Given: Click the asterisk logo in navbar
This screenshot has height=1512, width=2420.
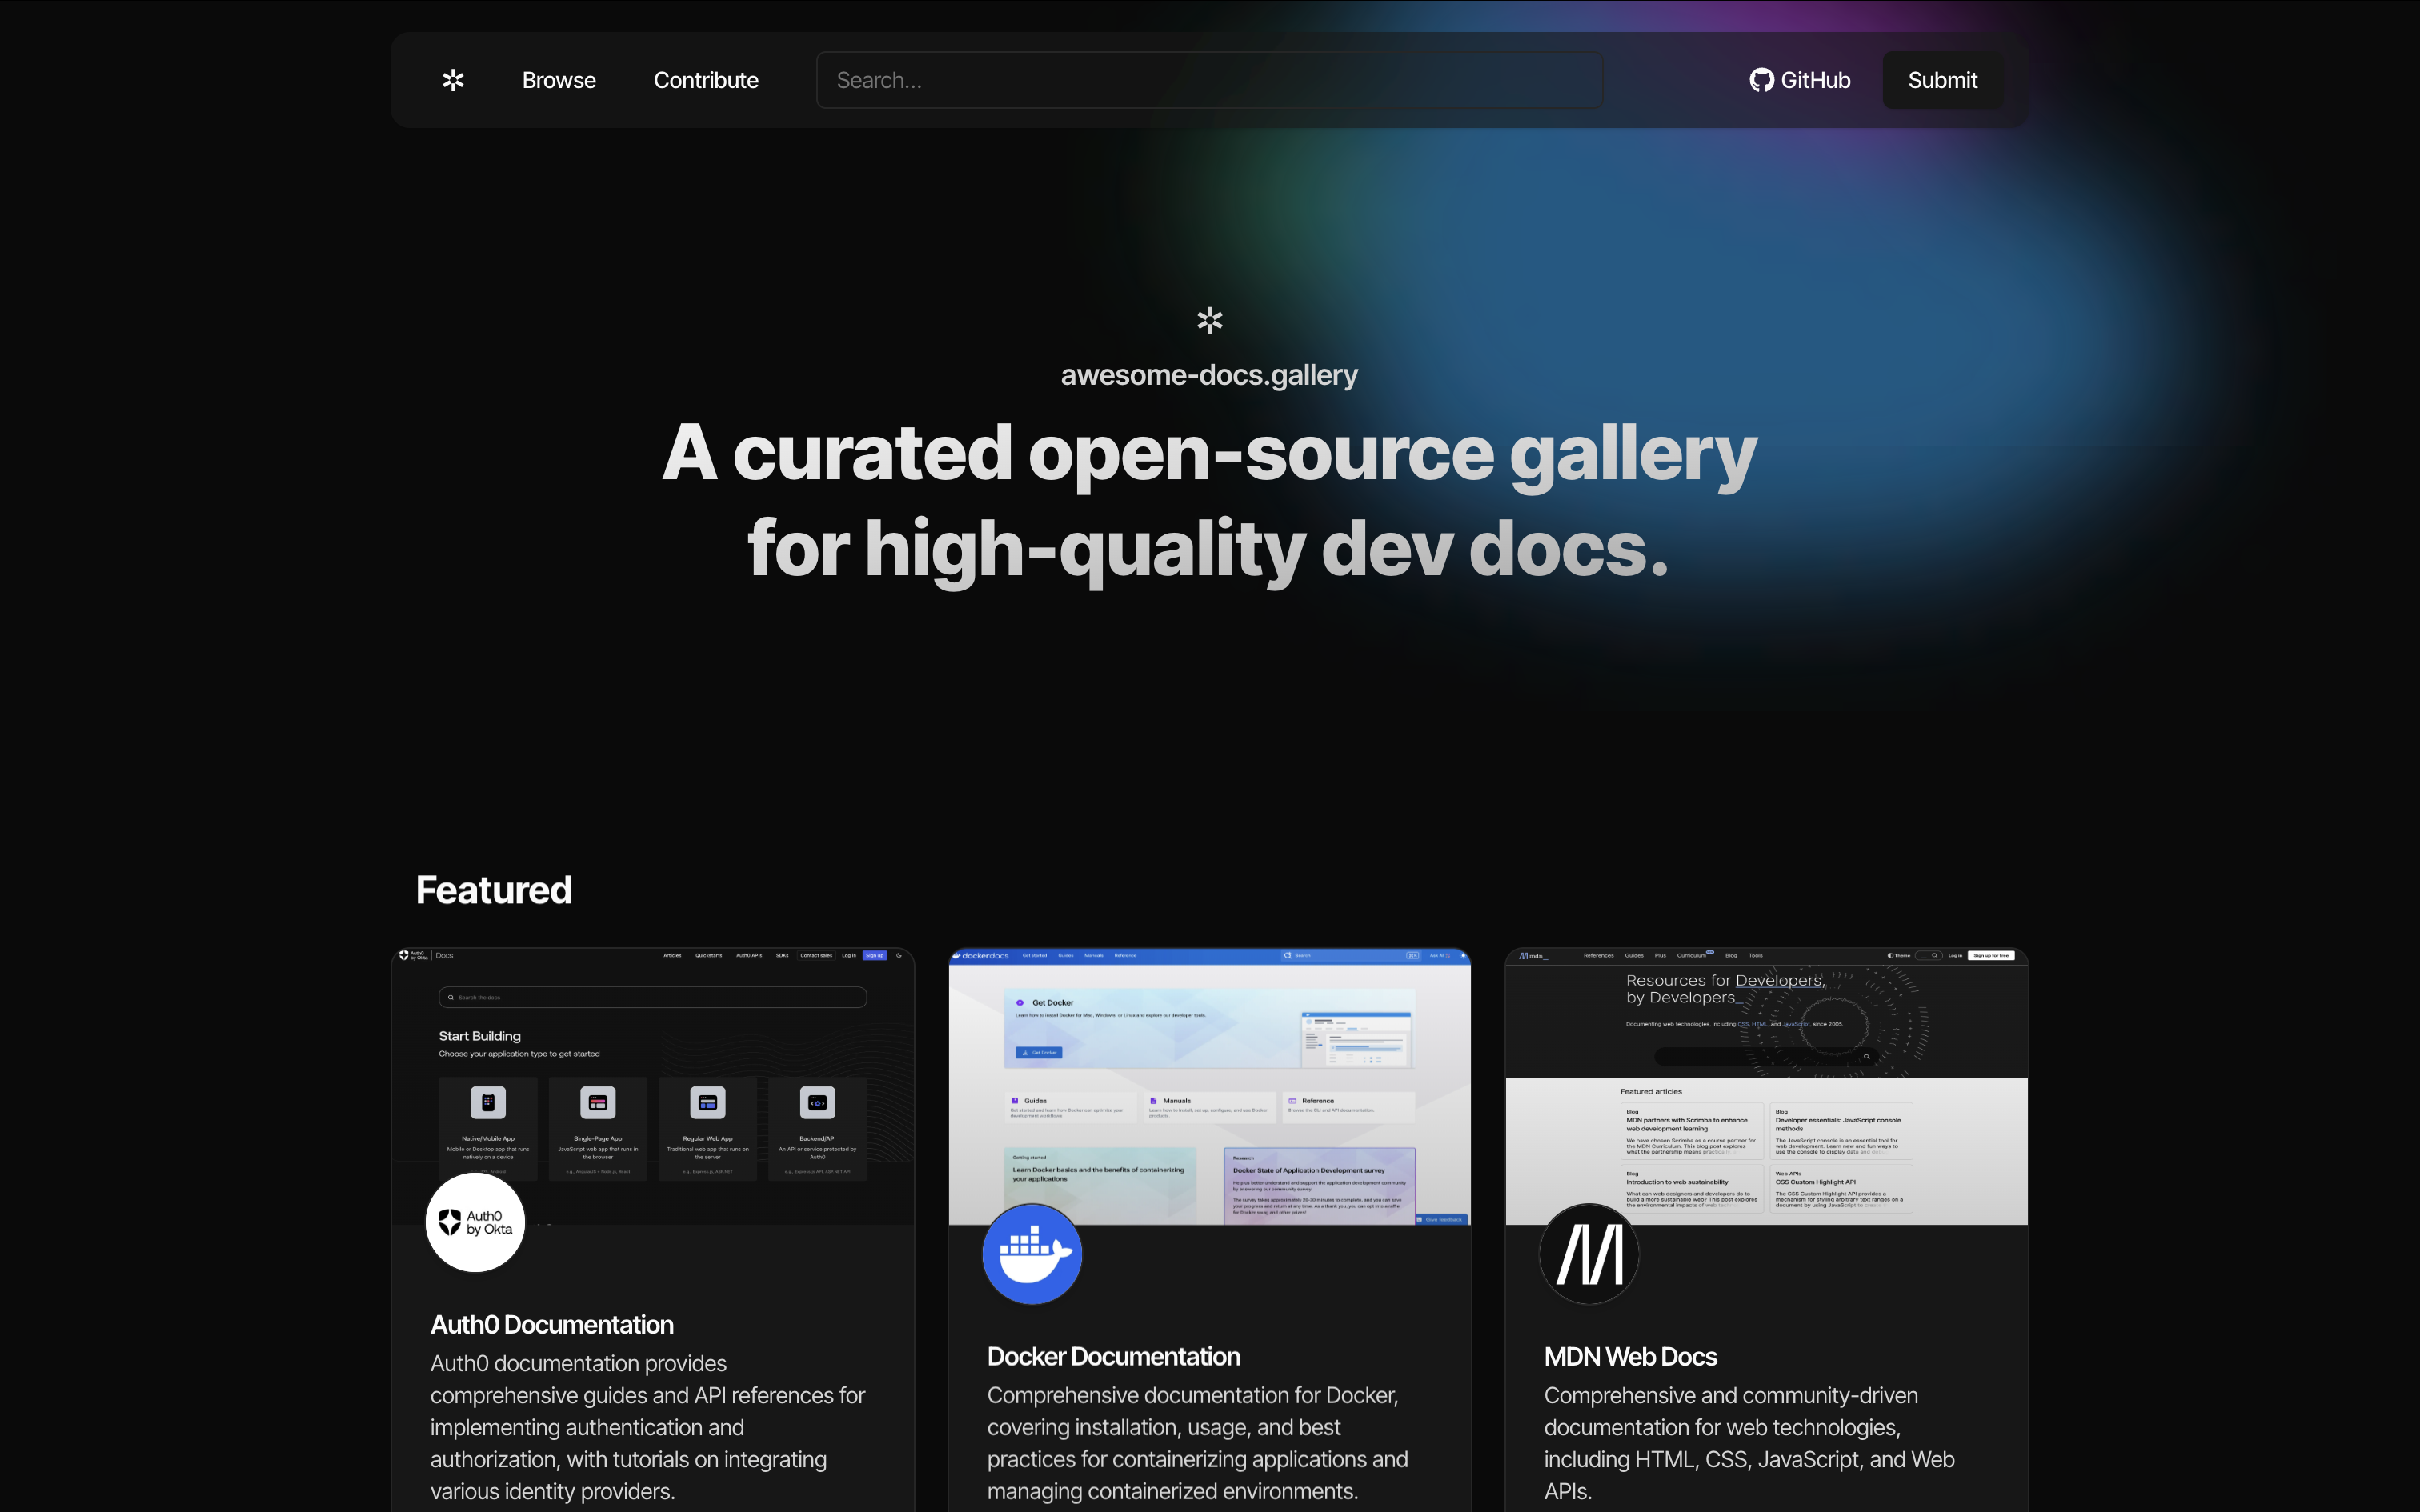Looking at the screenshot, I should click(453, 80).
